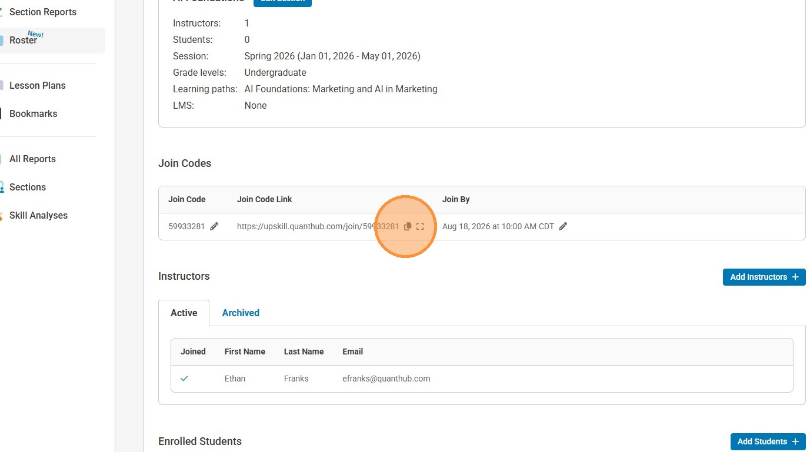Click the Last Name column header
810x452 pixels.
pos(304,351)
